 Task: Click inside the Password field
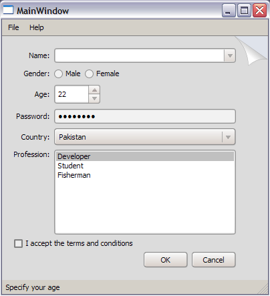coord(145,116)
